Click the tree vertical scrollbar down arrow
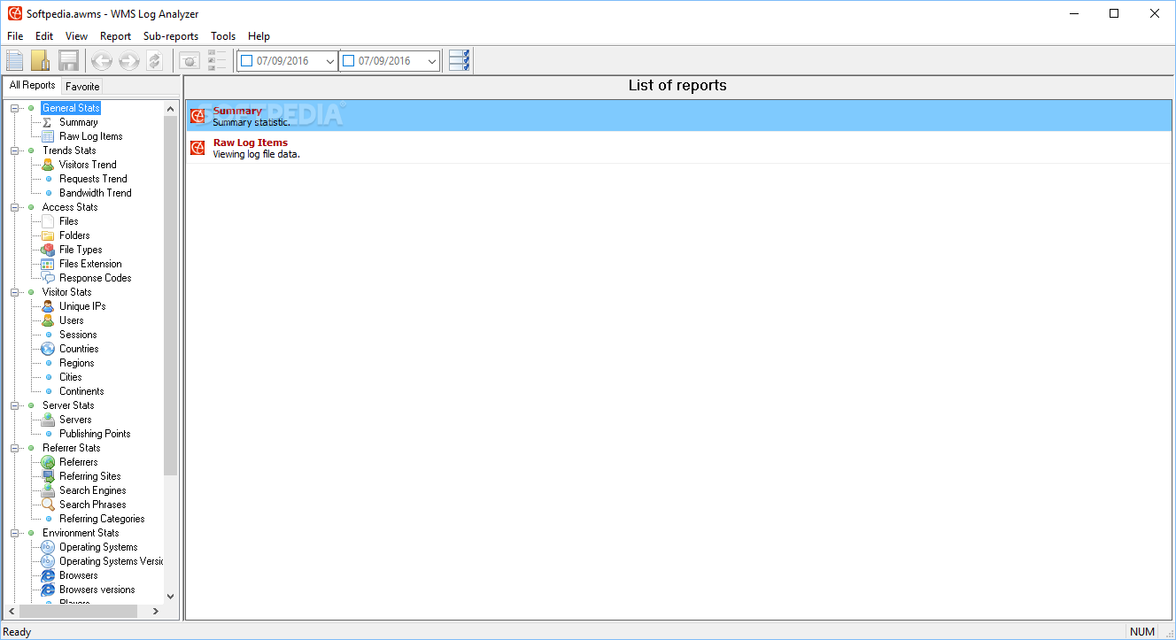This screenshot has height=640, width=1176. [x=171, y=597]
